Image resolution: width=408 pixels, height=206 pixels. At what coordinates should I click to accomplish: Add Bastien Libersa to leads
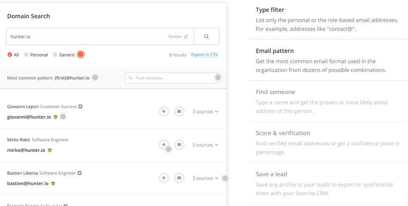tap(164, 178)
